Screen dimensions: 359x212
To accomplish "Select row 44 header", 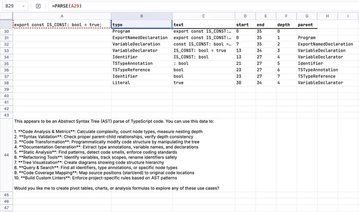I will tap(6, 155).
